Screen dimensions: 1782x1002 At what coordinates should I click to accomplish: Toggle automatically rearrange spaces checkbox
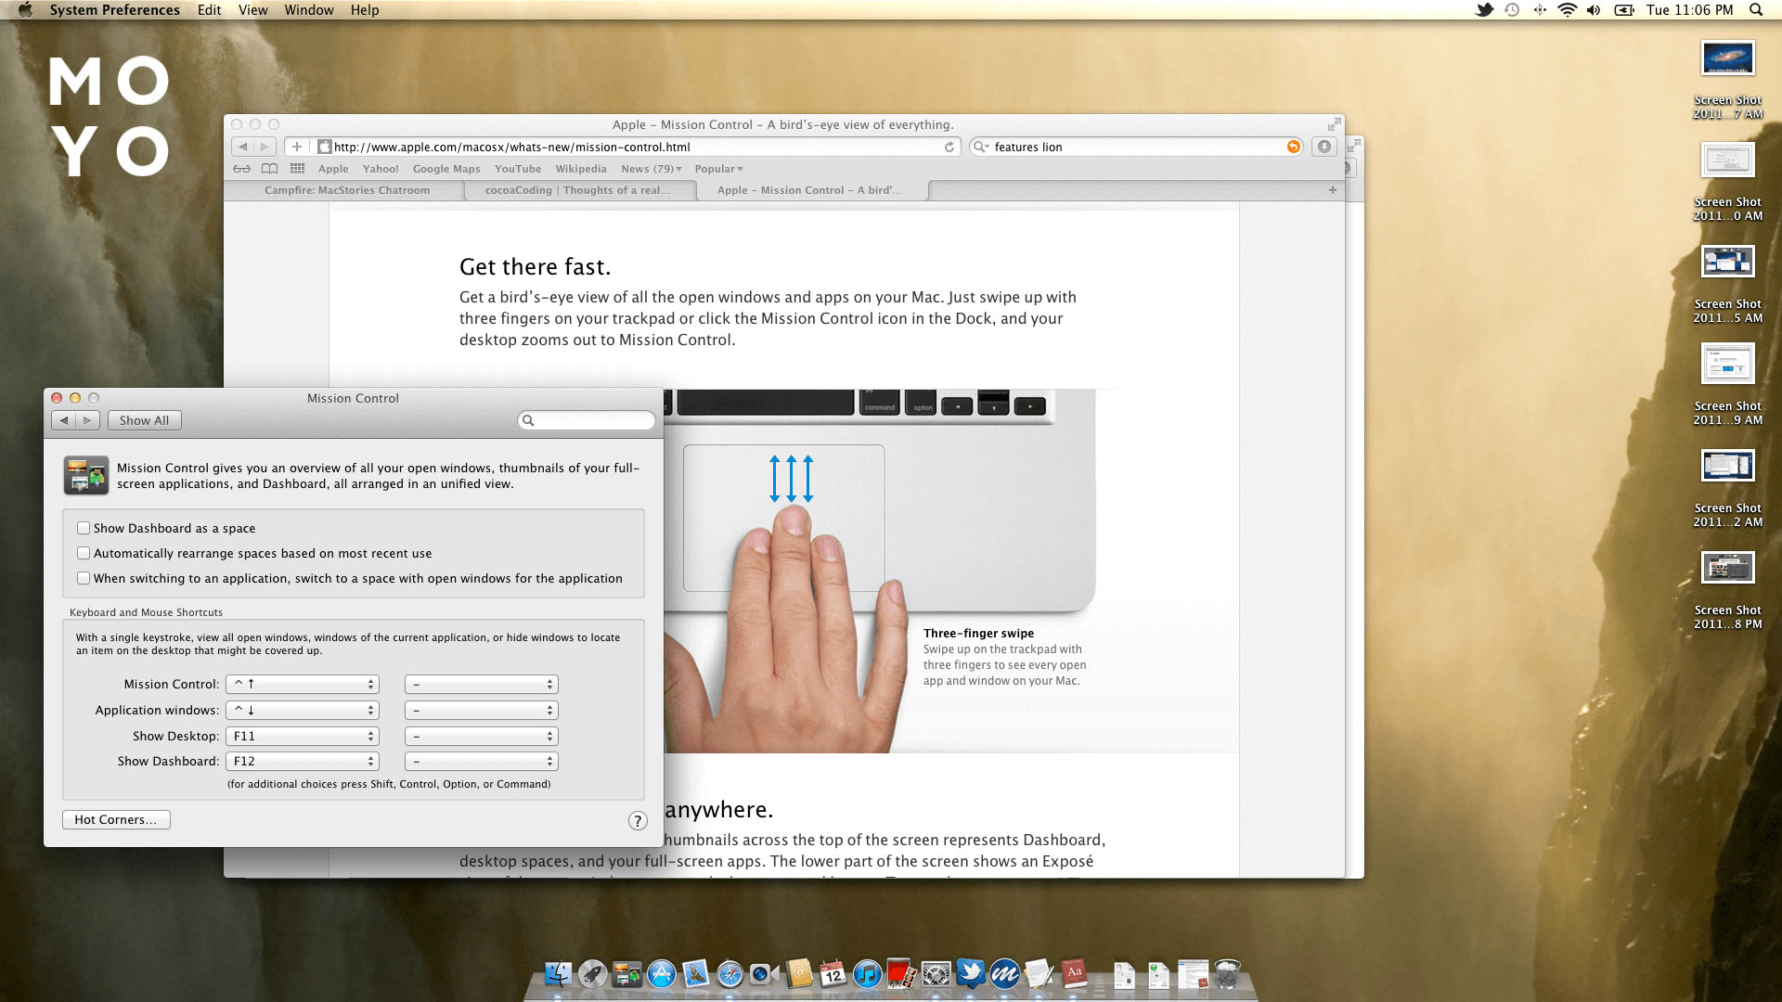point(84,553)
